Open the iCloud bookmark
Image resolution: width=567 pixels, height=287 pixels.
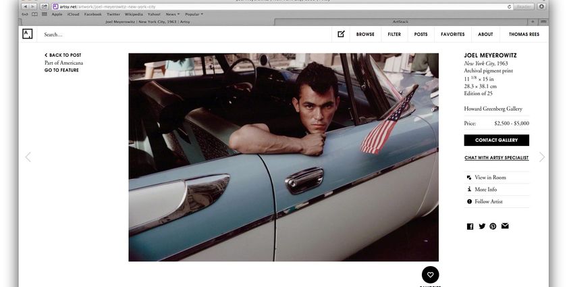pyautogui.click(x=74, y=14)
